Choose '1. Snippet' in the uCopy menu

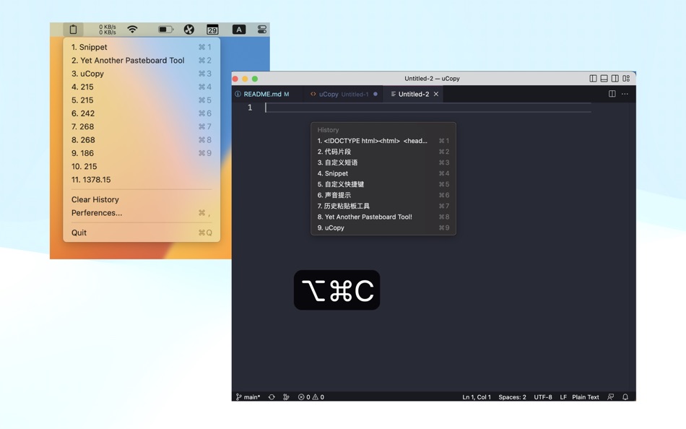click(x=142, y=47)
